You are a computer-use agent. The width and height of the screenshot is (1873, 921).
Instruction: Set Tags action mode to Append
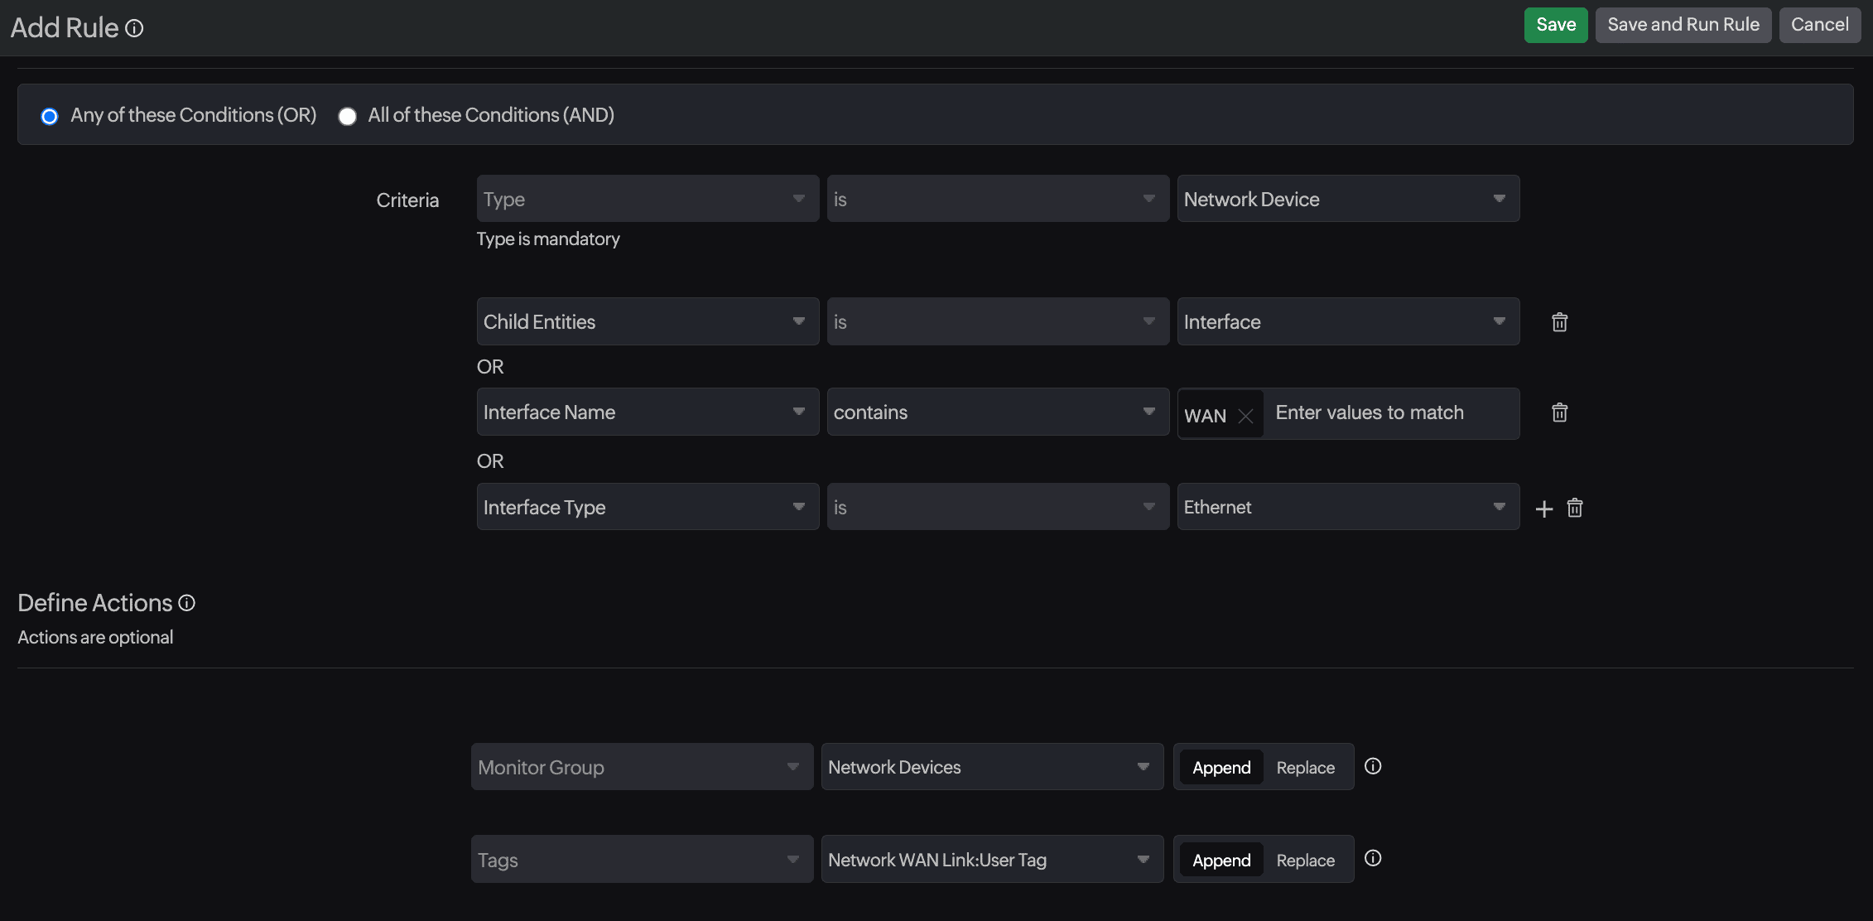1221,860
